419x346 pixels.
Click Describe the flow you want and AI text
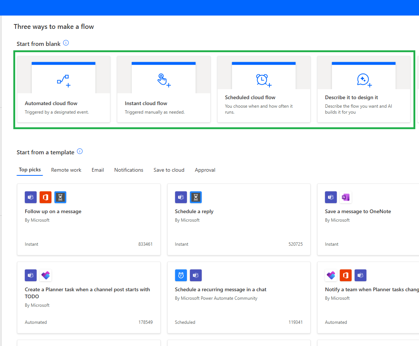(358, 109)
